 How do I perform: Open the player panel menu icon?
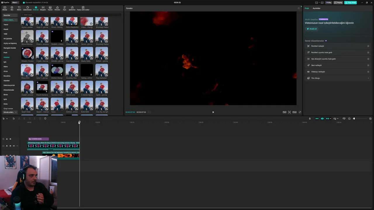[299, 8]
